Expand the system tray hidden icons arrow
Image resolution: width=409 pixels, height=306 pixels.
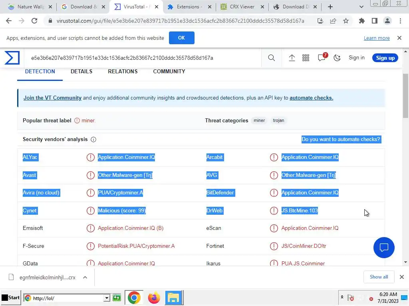point(342,297)
